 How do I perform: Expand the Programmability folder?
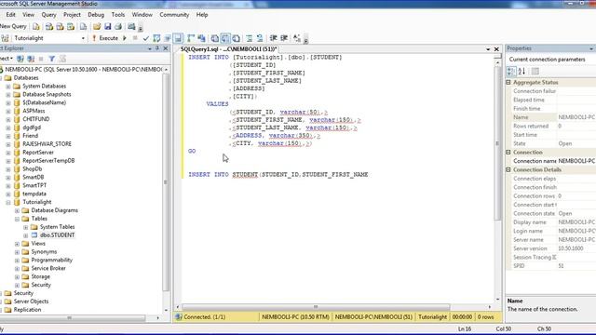(17, 261)
